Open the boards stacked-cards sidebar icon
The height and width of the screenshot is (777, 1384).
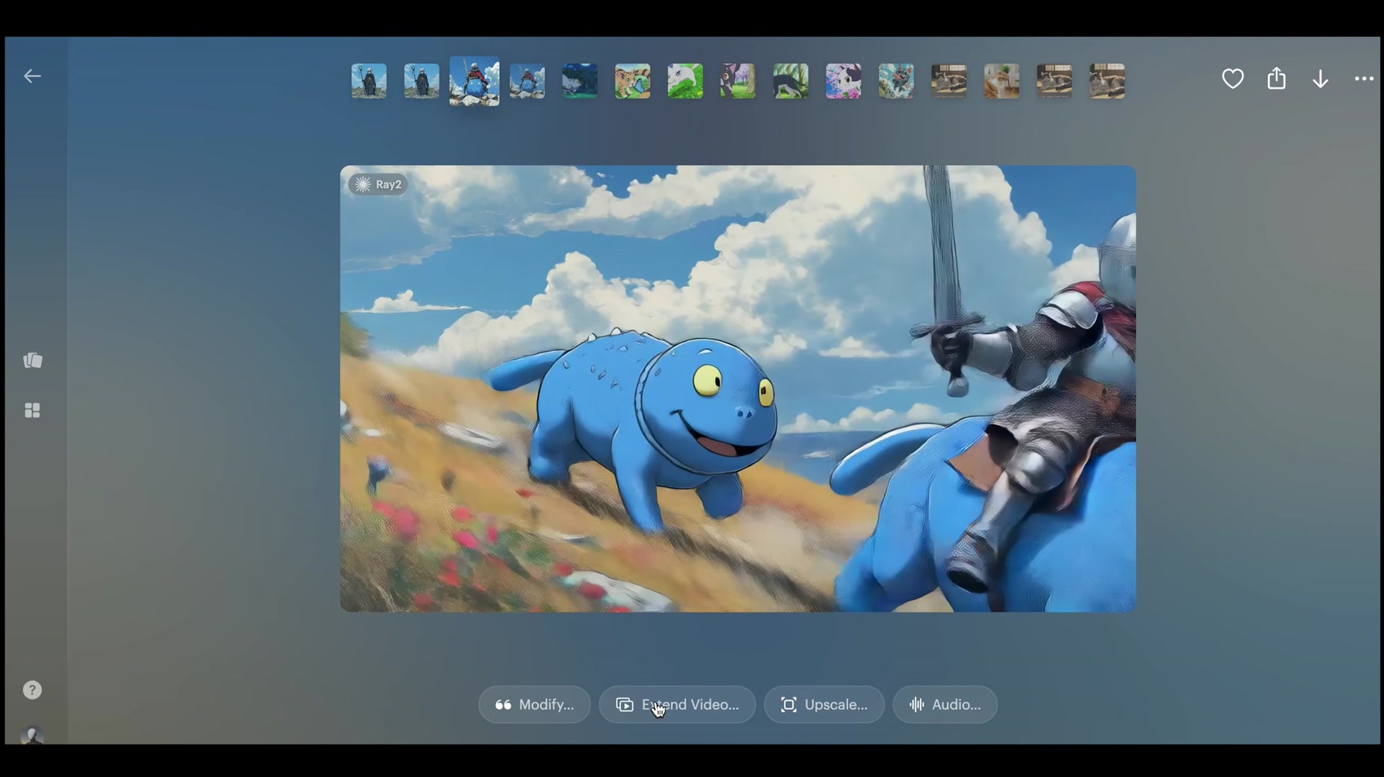[x=32, y=360]
